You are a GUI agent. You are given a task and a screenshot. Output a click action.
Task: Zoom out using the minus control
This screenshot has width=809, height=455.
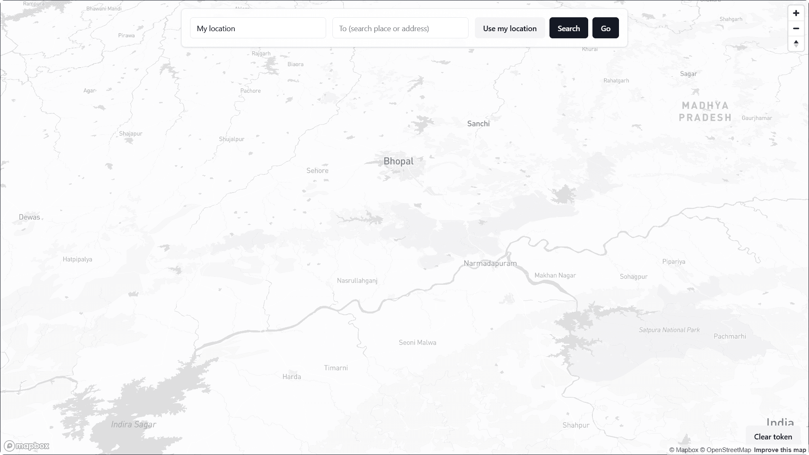(796, 28)
